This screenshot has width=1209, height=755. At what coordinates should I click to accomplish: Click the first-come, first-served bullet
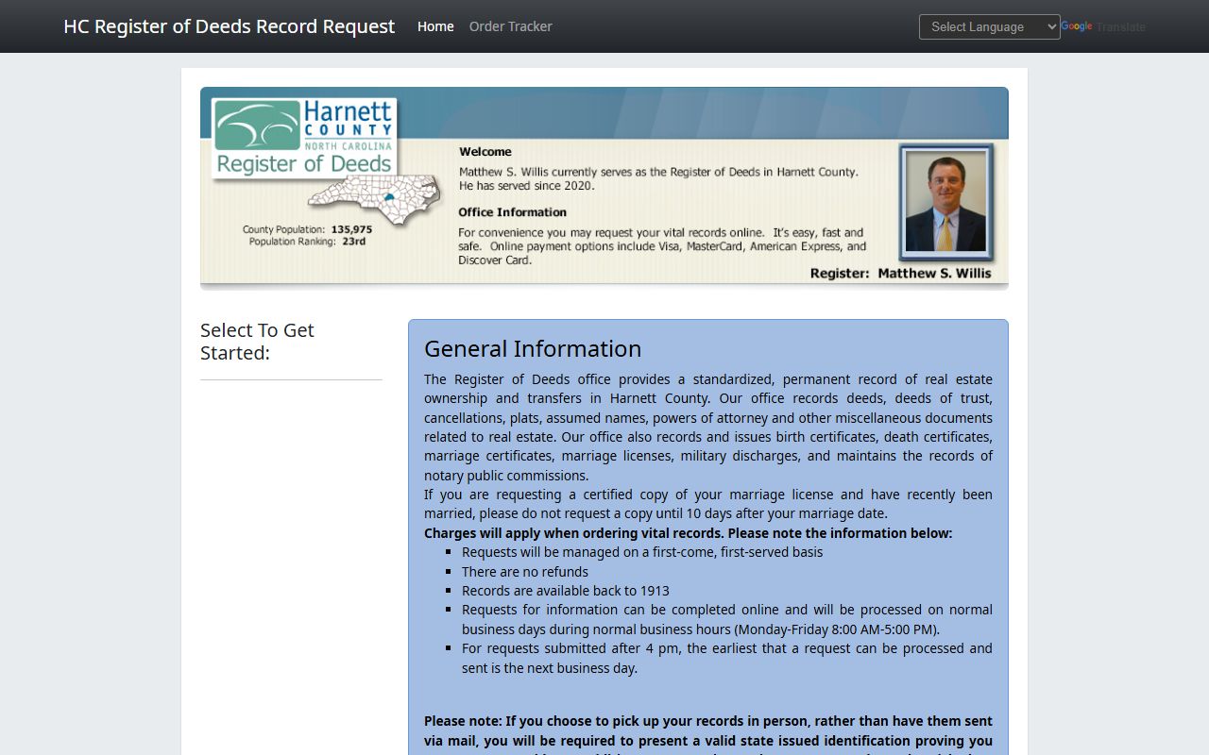click(642, 552)
